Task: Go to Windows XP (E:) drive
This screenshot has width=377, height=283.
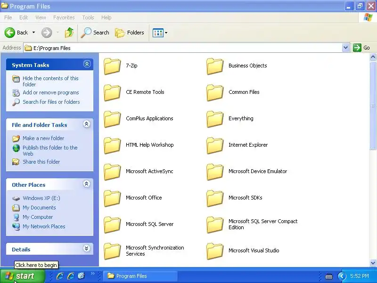Action: (41, 198)
